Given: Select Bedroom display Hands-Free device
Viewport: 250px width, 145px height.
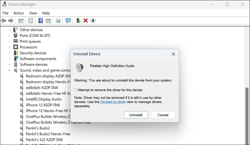Looking at the screenshot, I should coord(48,82).
